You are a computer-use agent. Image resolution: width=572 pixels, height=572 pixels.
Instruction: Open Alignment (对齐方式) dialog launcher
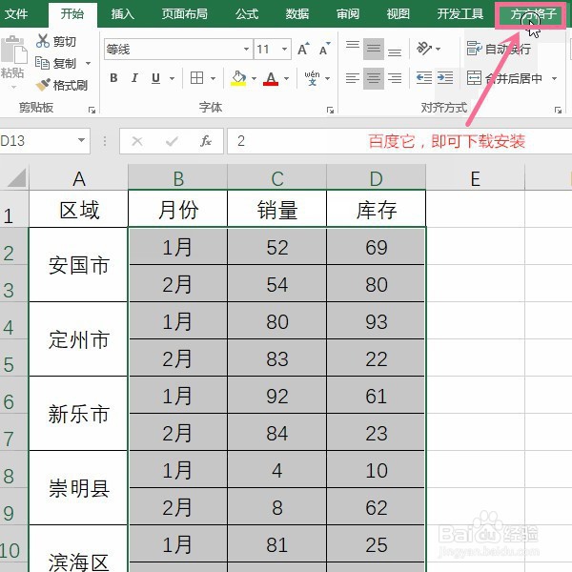[x=558, y=110]
